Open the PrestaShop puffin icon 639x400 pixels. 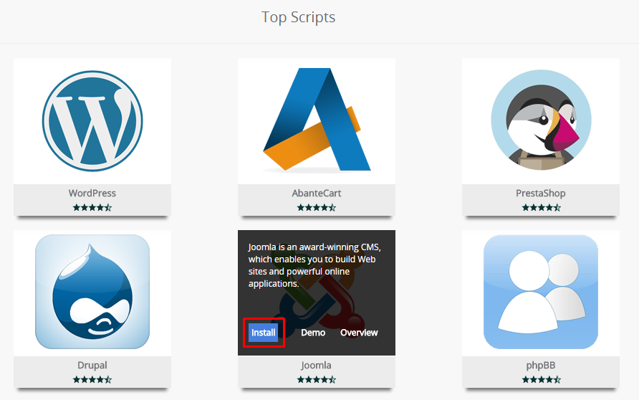(x=541, y=120)
